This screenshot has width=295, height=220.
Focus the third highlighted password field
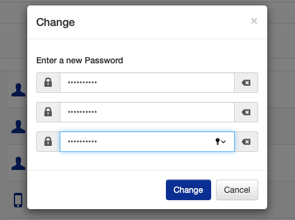click(x=147, y=142)
